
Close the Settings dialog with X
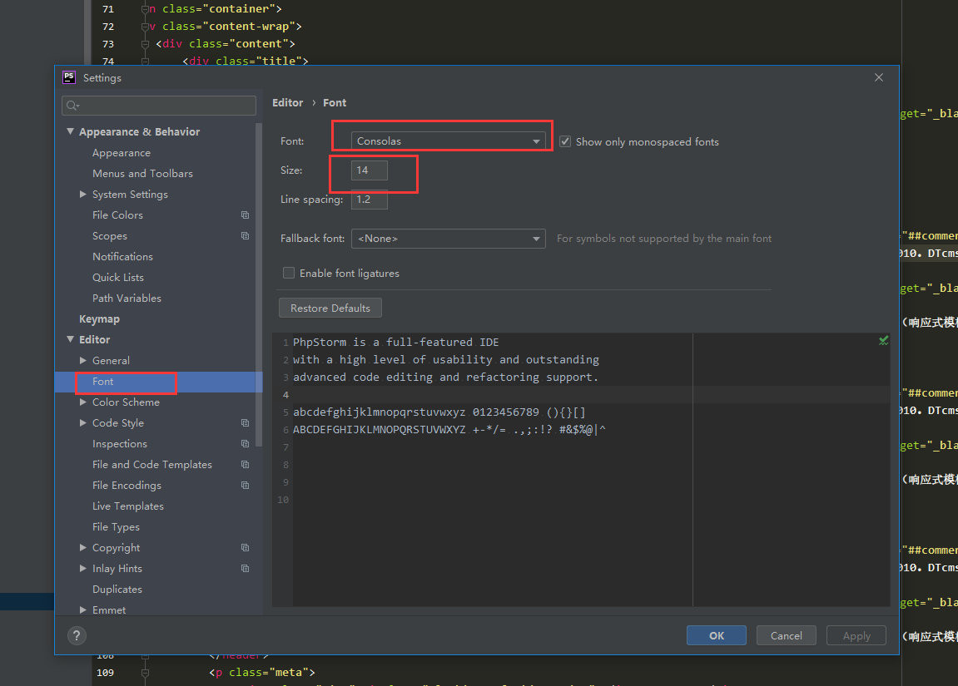tap(879, 77)
